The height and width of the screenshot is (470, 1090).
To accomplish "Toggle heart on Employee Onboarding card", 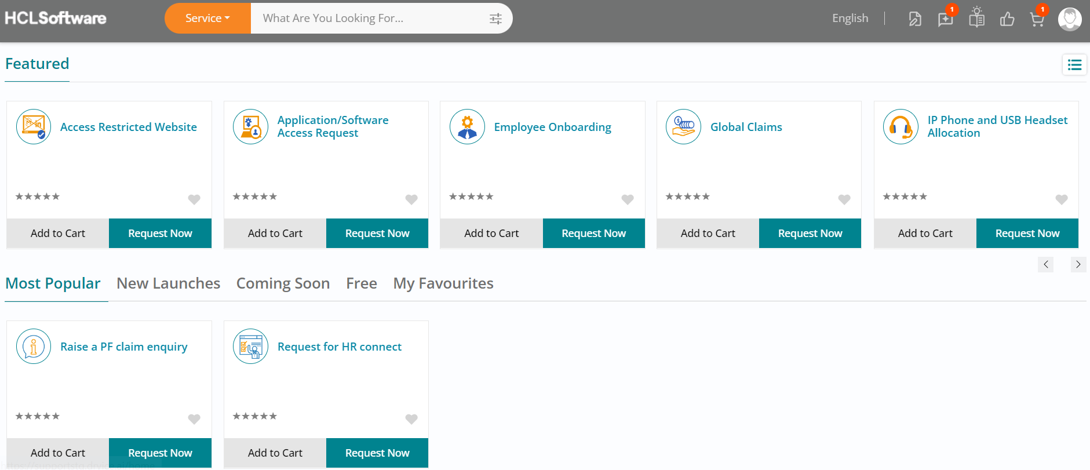I will coord(628,199).
